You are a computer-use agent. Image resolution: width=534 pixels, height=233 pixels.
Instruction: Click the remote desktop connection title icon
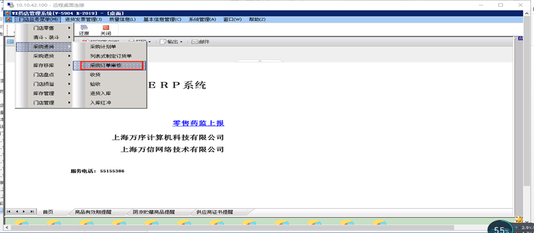(x=10, y=5)
